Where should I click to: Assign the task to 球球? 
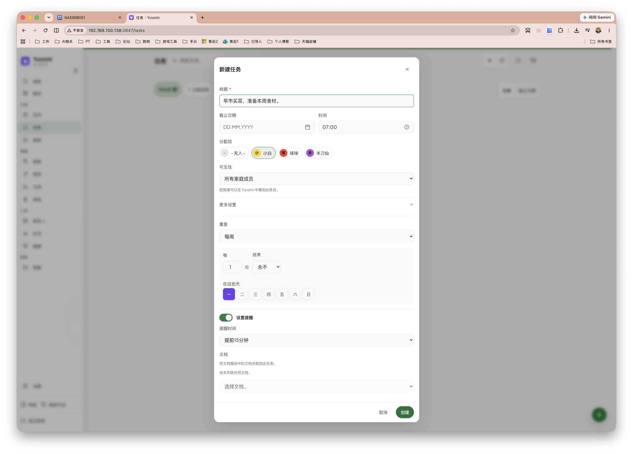290,153
